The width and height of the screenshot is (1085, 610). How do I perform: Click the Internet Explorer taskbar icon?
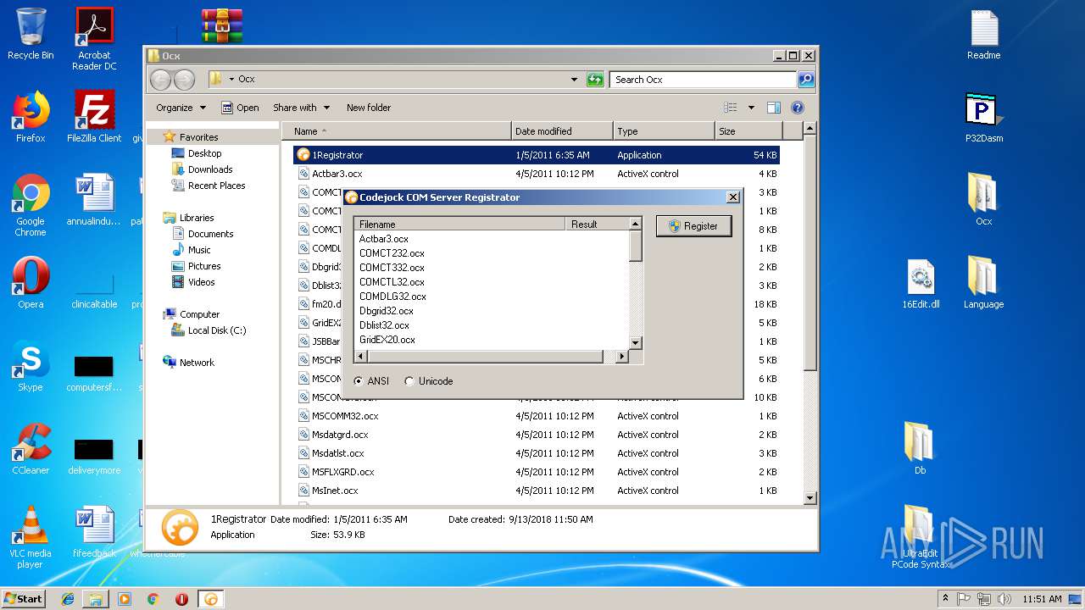click(x=68, y=599)
